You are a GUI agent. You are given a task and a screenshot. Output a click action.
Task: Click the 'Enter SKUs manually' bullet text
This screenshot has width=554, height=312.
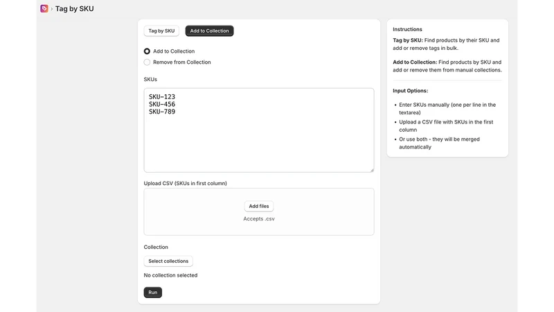447,109
